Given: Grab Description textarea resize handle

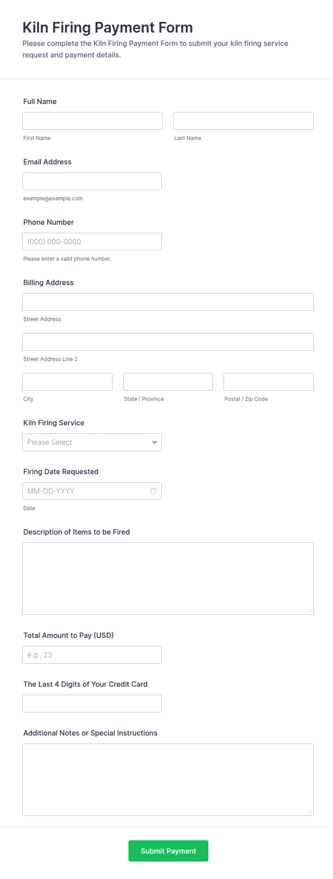Looking at the screenshot, I should pos(310,611).
